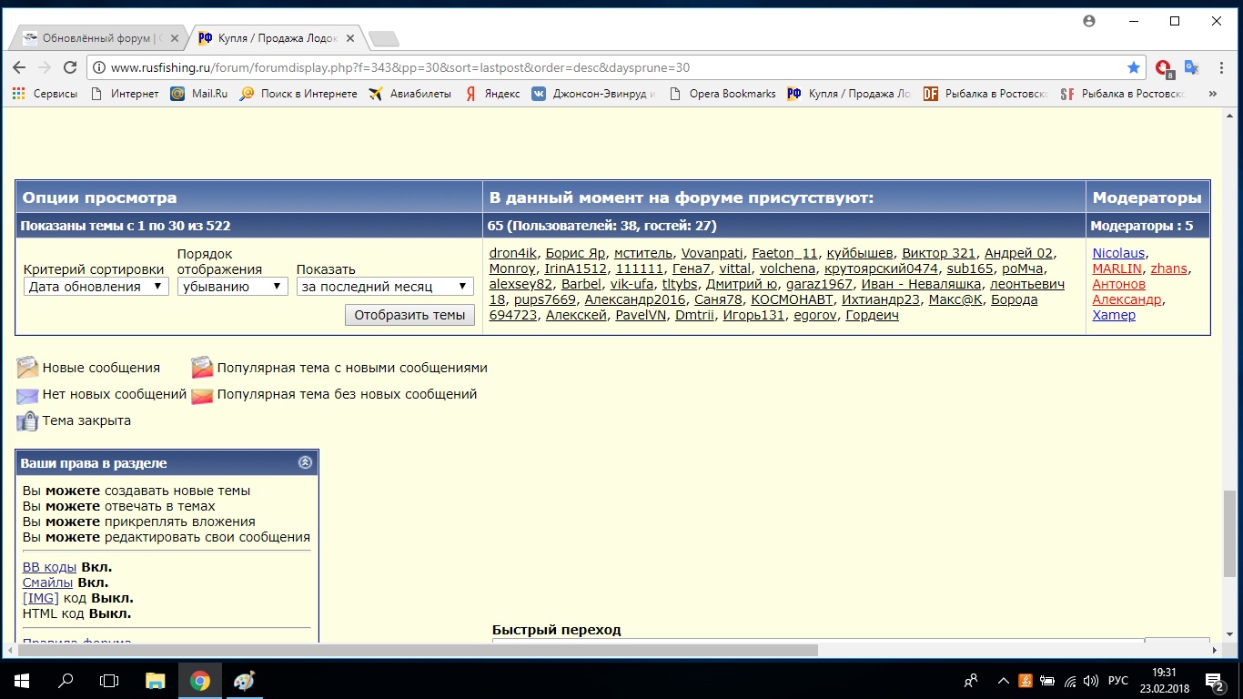Reload the page with the refresh icon
Screen dimensions: 1243x699
70,67
